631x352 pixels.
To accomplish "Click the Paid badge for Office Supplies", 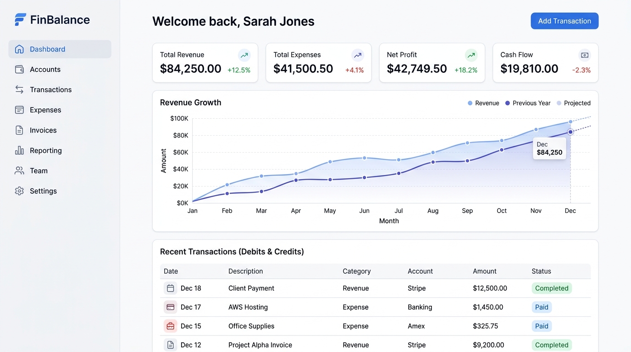I will [x=542, y=326].
